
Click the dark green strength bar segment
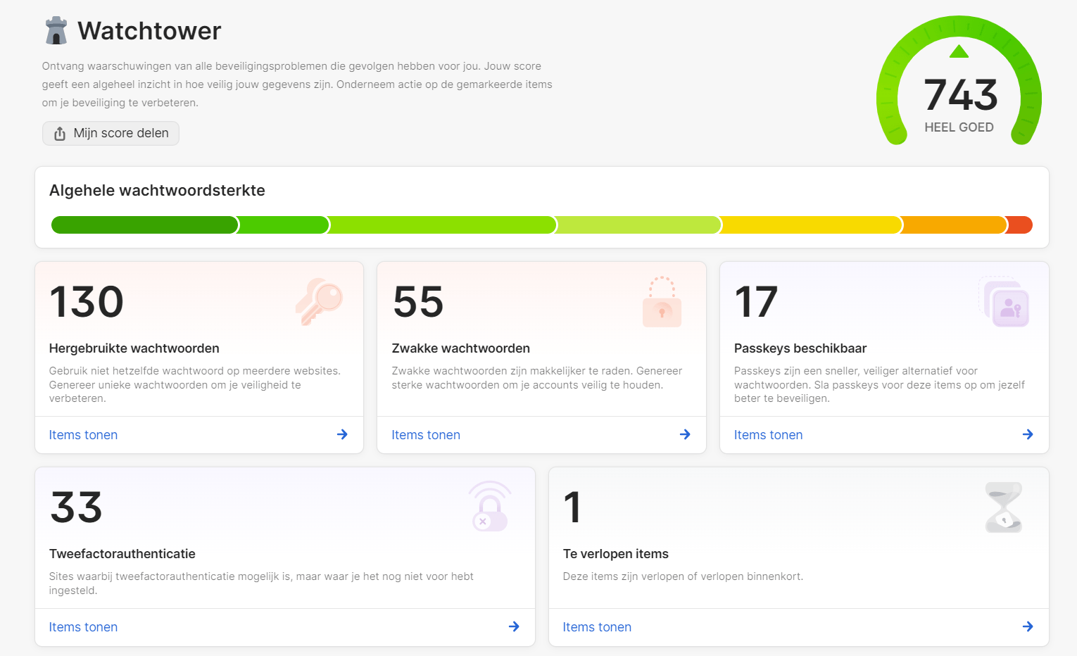point(144,225)
